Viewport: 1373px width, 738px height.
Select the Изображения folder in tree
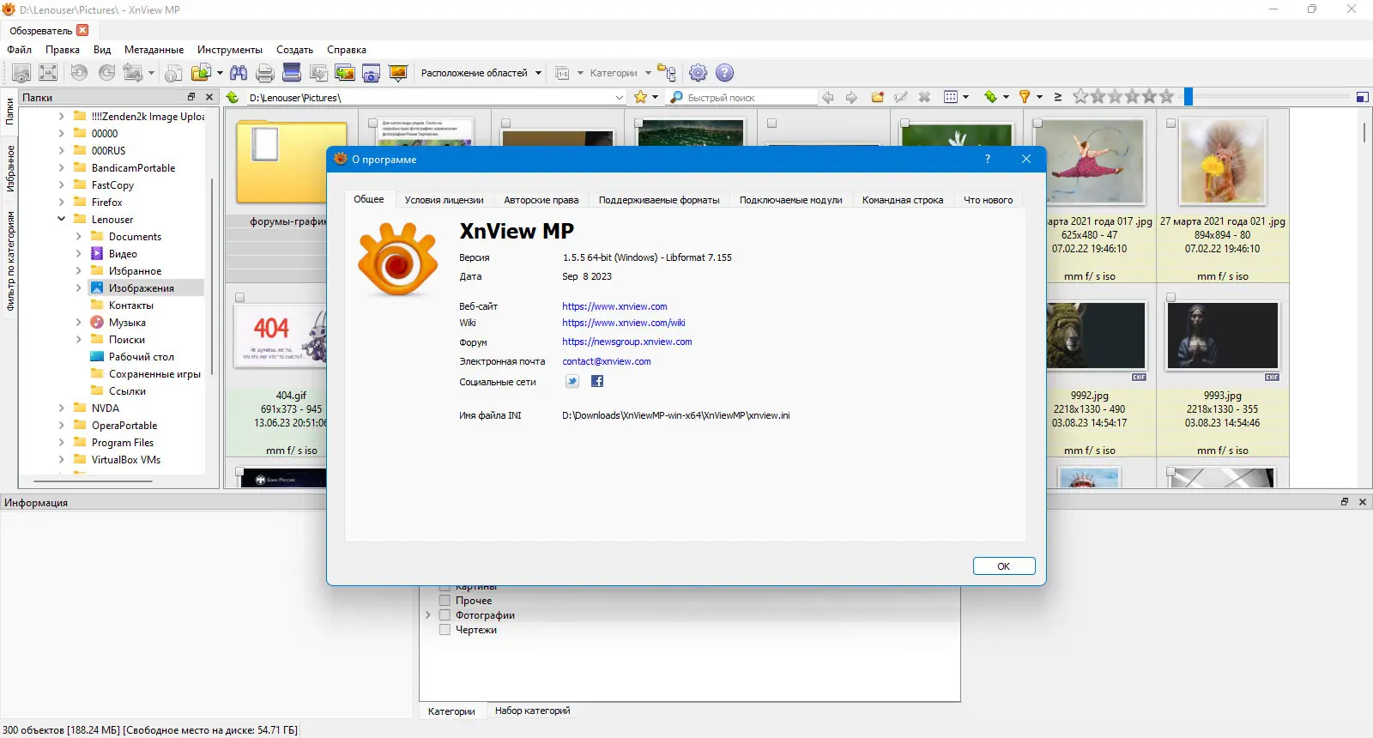click(x=141, y=288)
